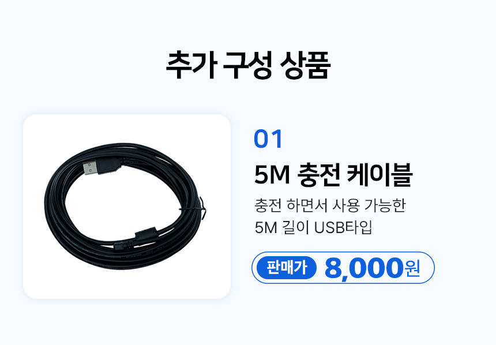Click the ferrite core on the cable
The image size is (496, 345).
pos(146,235)
